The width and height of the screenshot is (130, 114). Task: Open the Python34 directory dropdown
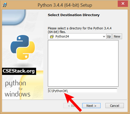click(x=77, y=37)
